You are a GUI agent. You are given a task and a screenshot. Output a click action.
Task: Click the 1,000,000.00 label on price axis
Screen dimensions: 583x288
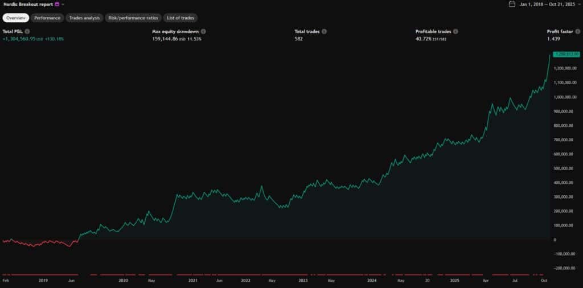[566, 97]
